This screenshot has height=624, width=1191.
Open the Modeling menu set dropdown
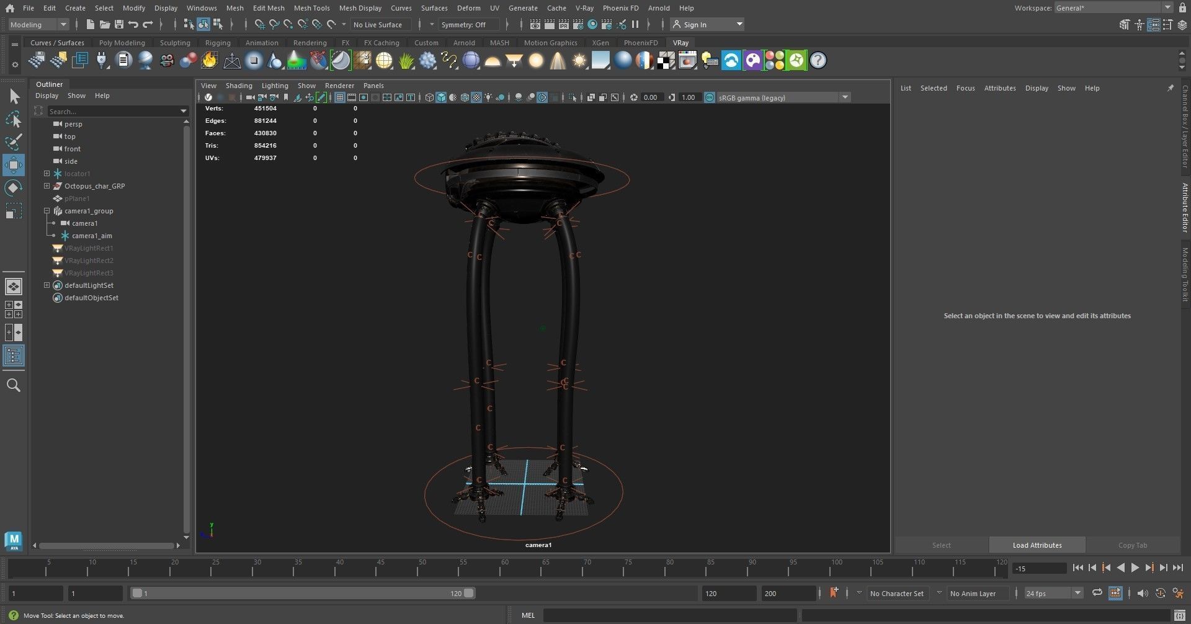tap(38, 24)
